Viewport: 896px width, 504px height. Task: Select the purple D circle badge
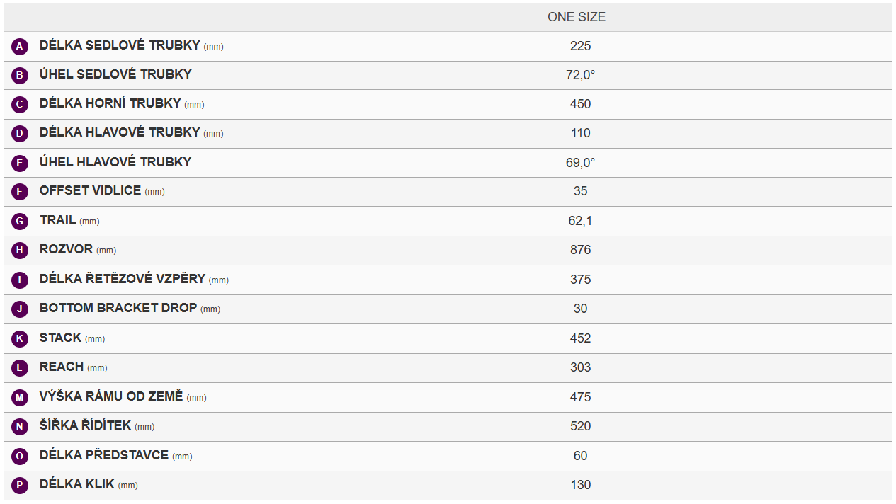pos(20,134)
